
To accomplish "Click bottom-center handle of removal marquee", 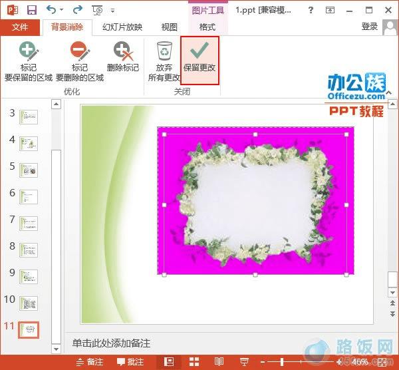I will 255,275.
